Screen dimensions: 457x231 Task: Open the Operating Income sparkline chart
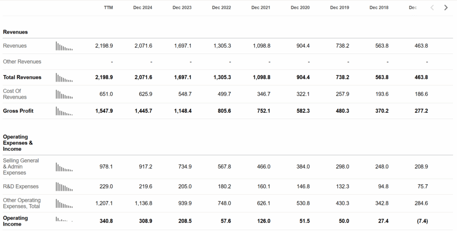64,219
